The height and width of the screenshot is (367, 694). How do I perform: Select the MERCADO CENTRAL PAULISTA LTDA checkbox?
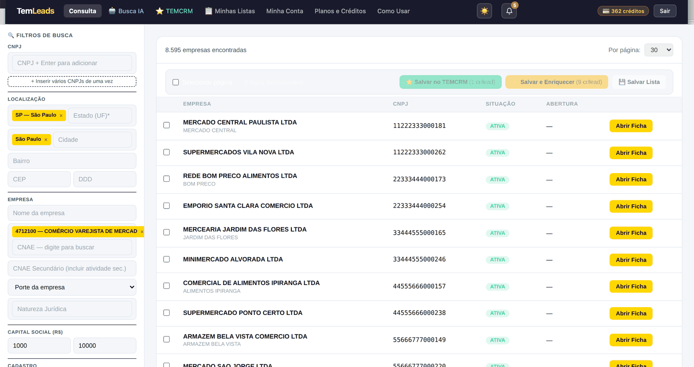167,125
